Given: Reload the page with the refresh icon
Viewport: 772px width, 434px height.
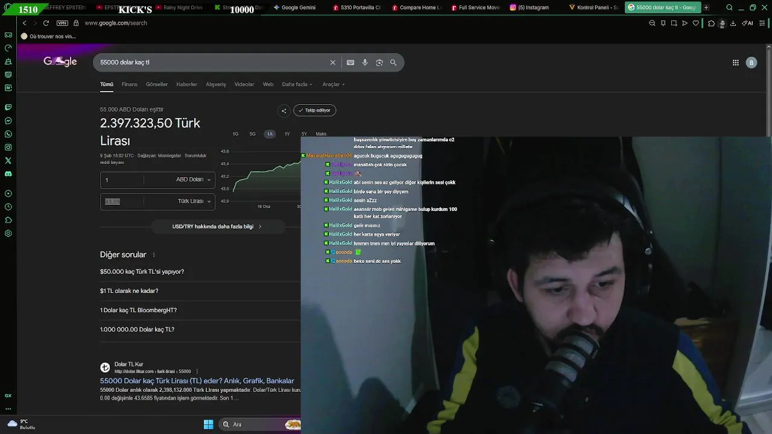Looking at the screenshot, I should tap(46, 23).
